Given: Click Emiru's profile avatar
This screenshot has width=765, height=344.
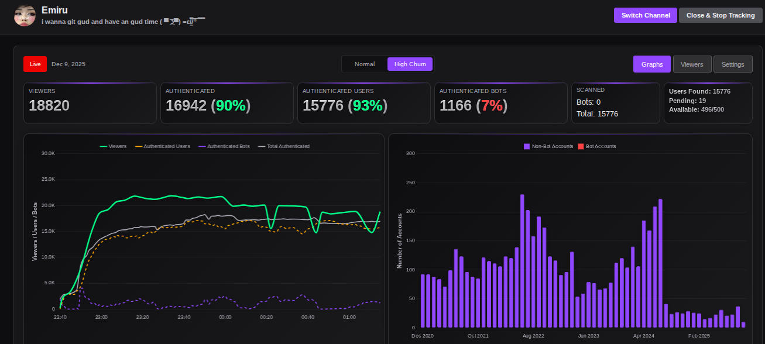Looking at the screenshot, I should 25,16.
